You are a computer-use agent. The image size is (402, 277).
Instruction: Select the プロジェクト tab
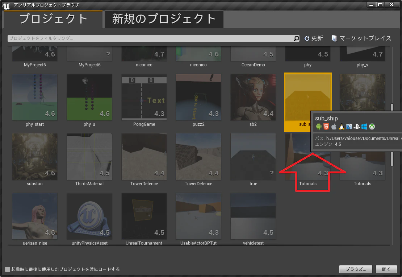pos(53,19)
